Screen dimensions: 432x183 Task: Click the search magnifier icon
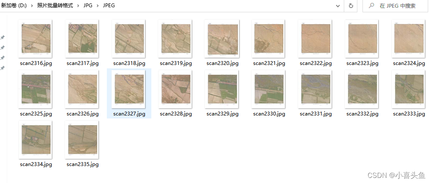(x=371, y=5)
